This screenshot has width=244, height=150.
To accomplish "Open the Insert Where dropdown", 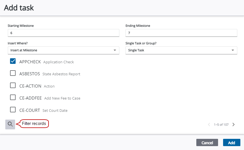I will click(x=63, y=50).
